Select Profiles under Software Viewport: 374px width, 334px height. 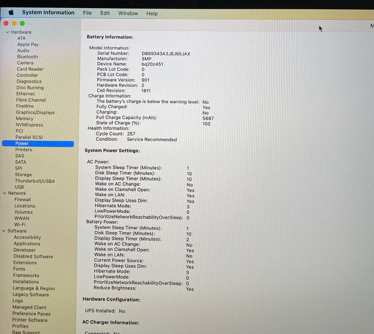click(x=20, y=326)
